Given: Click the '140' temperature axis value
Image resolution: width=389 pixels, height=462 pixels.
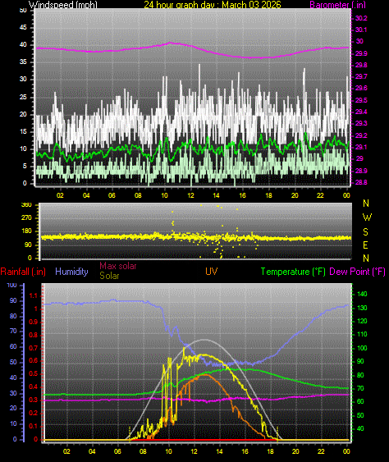Looking at the screenshot, I should pos(362,294).
